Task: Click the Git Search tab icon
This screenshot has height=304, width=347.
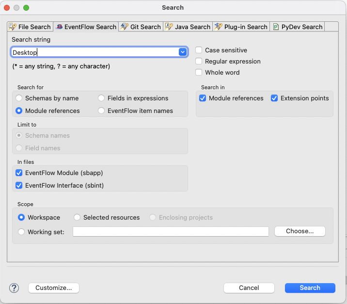Action: 125,27
